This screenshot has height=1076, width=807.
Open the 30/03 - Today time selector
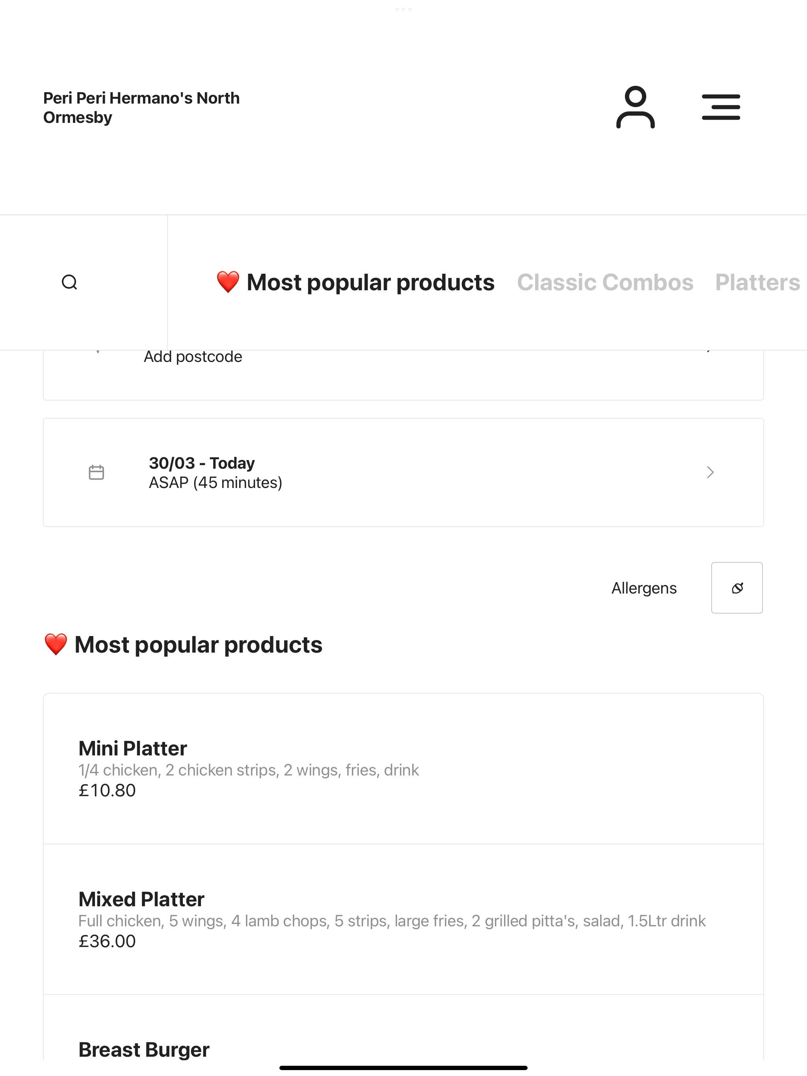[x=403, y=472]
